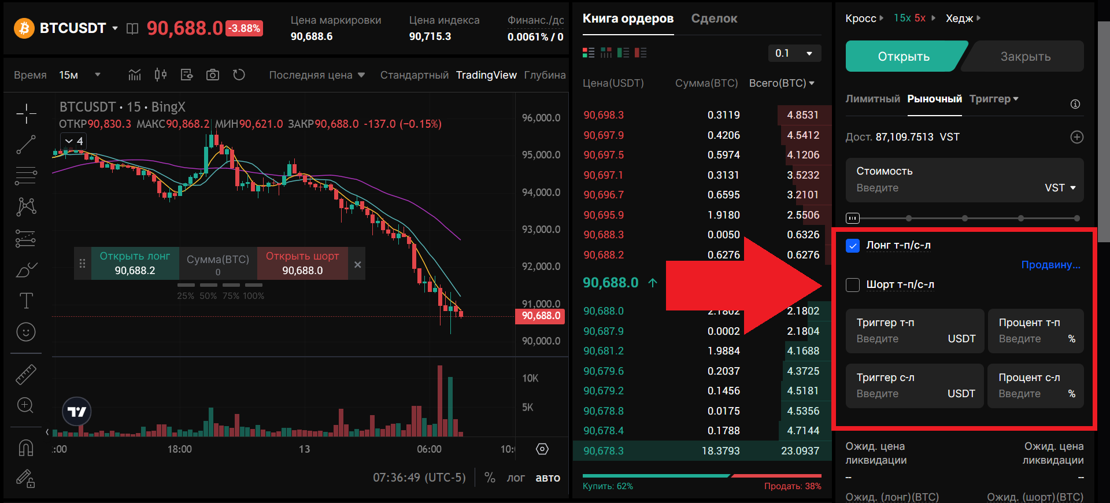
Task: Click the Открыть шорт button on chart
Action: 302,263
